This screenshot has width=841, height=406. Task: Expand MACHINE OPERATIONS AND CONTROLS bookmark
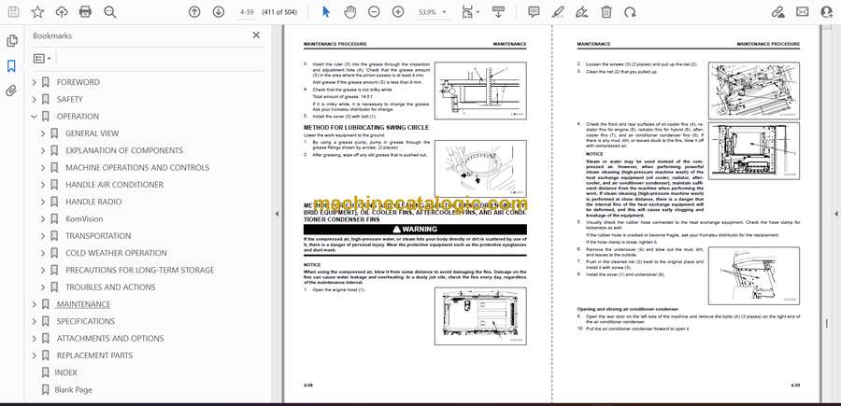click(43, 168)
